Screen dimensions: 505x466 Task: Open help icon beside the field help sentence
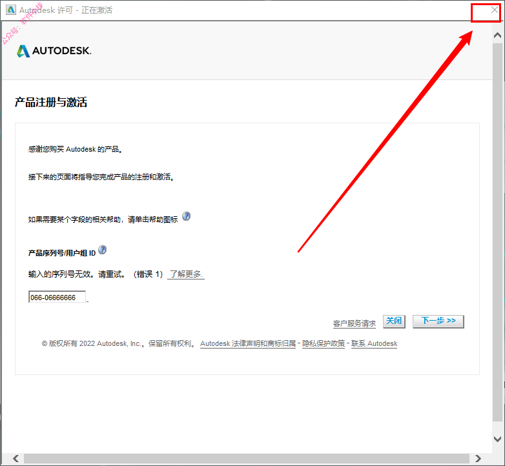tap(186, 216)
